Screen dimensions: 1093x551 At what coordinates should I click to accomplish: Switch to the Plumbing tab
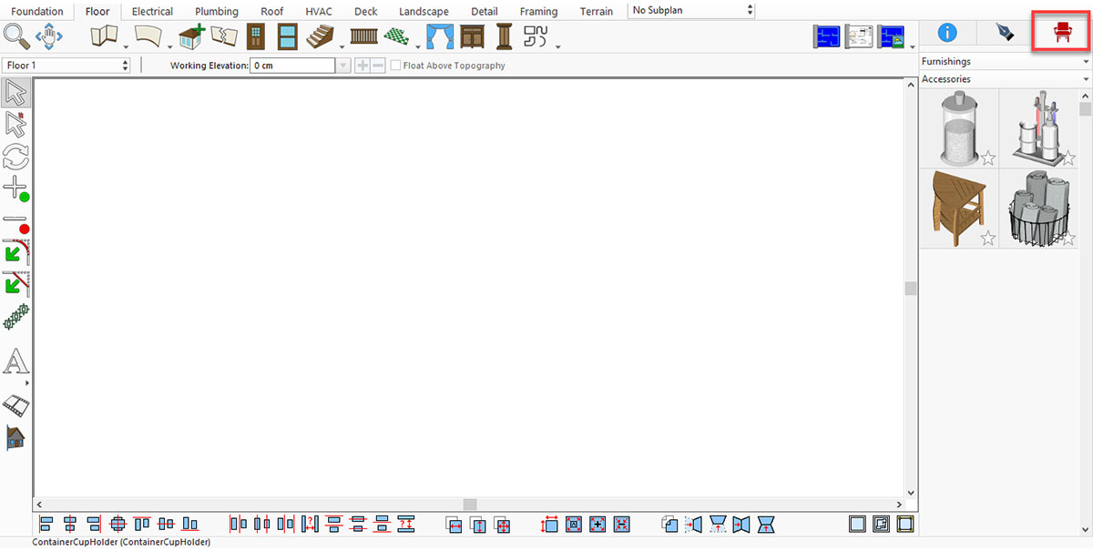pyautogui.click(x=217, y=12)
